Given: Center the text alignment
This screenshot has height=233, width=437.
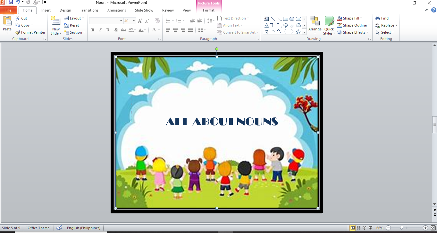Looking at the screenshot, I should [x=175, y=30].
